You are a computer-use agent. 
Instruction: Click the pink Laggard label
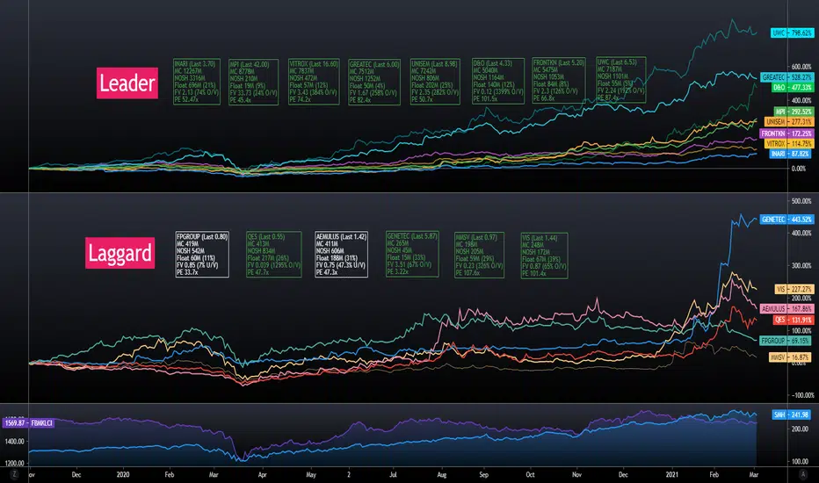point(120,253)
